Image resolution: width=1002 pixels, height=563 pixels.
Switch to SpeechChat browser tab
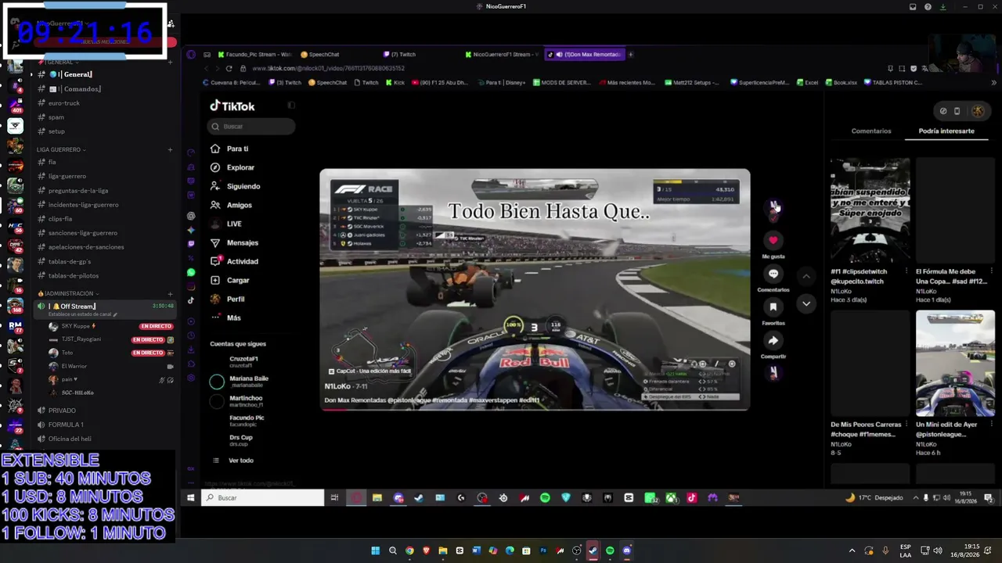point(320,55)
